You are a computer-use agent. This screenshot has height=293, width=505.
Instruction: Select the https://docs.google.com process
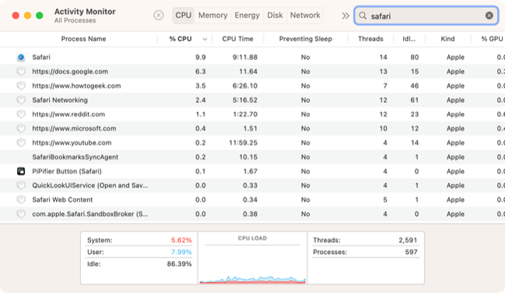coord(70,72)
